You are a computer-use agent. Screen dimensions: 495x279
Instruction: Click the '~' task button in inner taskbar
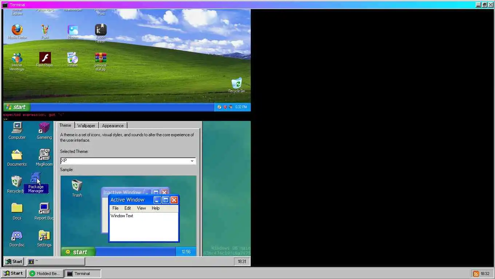tap(55, 261)
